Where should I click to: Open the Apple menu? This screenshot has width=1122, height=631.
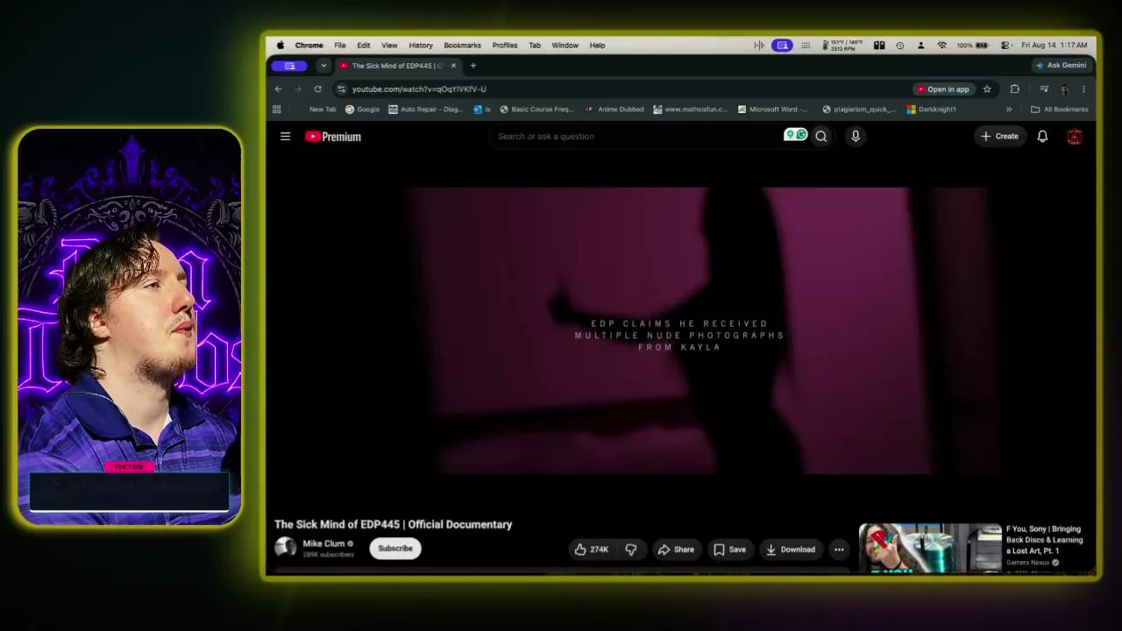[x=280, y=45]
